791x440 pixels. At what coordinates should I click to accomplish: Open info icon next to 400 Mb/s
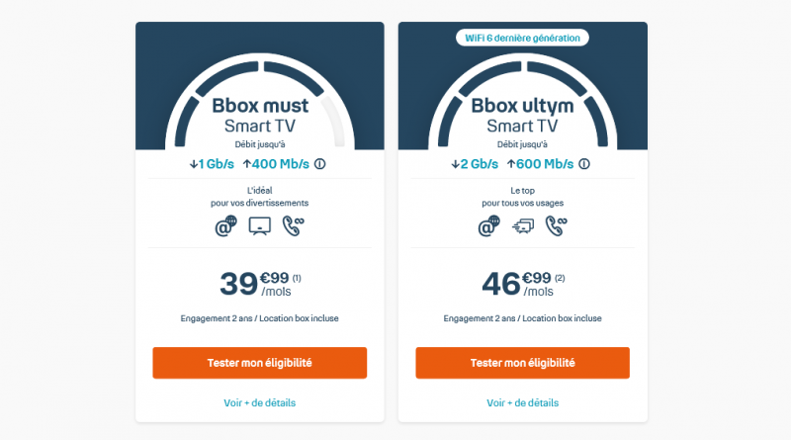[320, 164]
